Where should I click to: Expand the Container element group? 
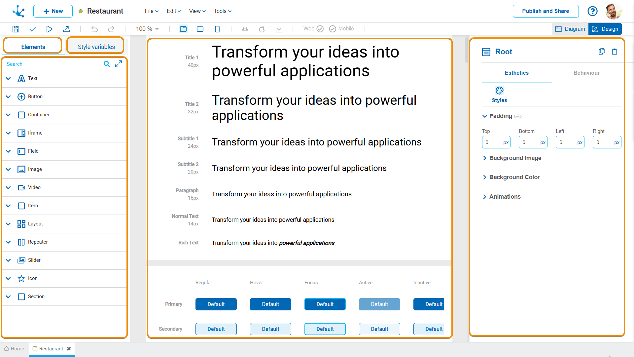(8, 115)
